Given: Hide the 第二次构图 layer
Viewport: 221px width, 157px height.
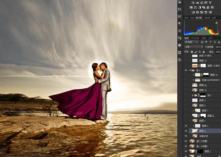Looking at the screenshot, I should click(x=185, y=141).
